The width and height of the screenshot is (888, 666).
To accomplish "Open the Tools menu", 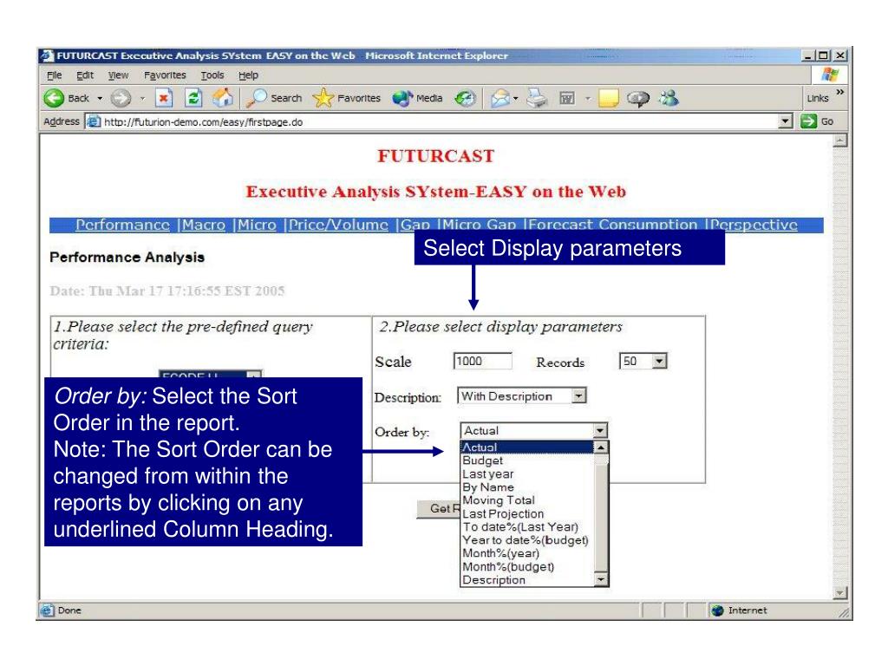I will tap(212, 75).
